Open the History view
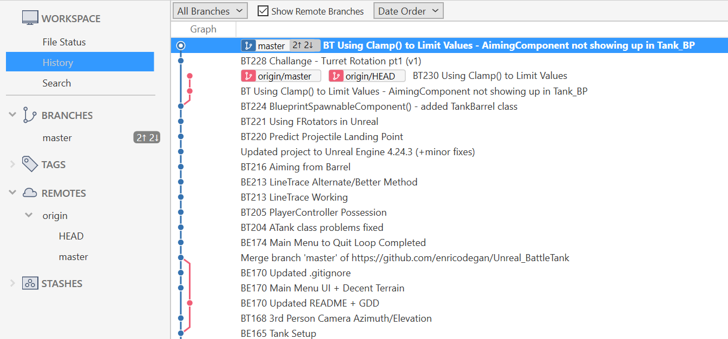The image size is (728, 339). [80, 62]
